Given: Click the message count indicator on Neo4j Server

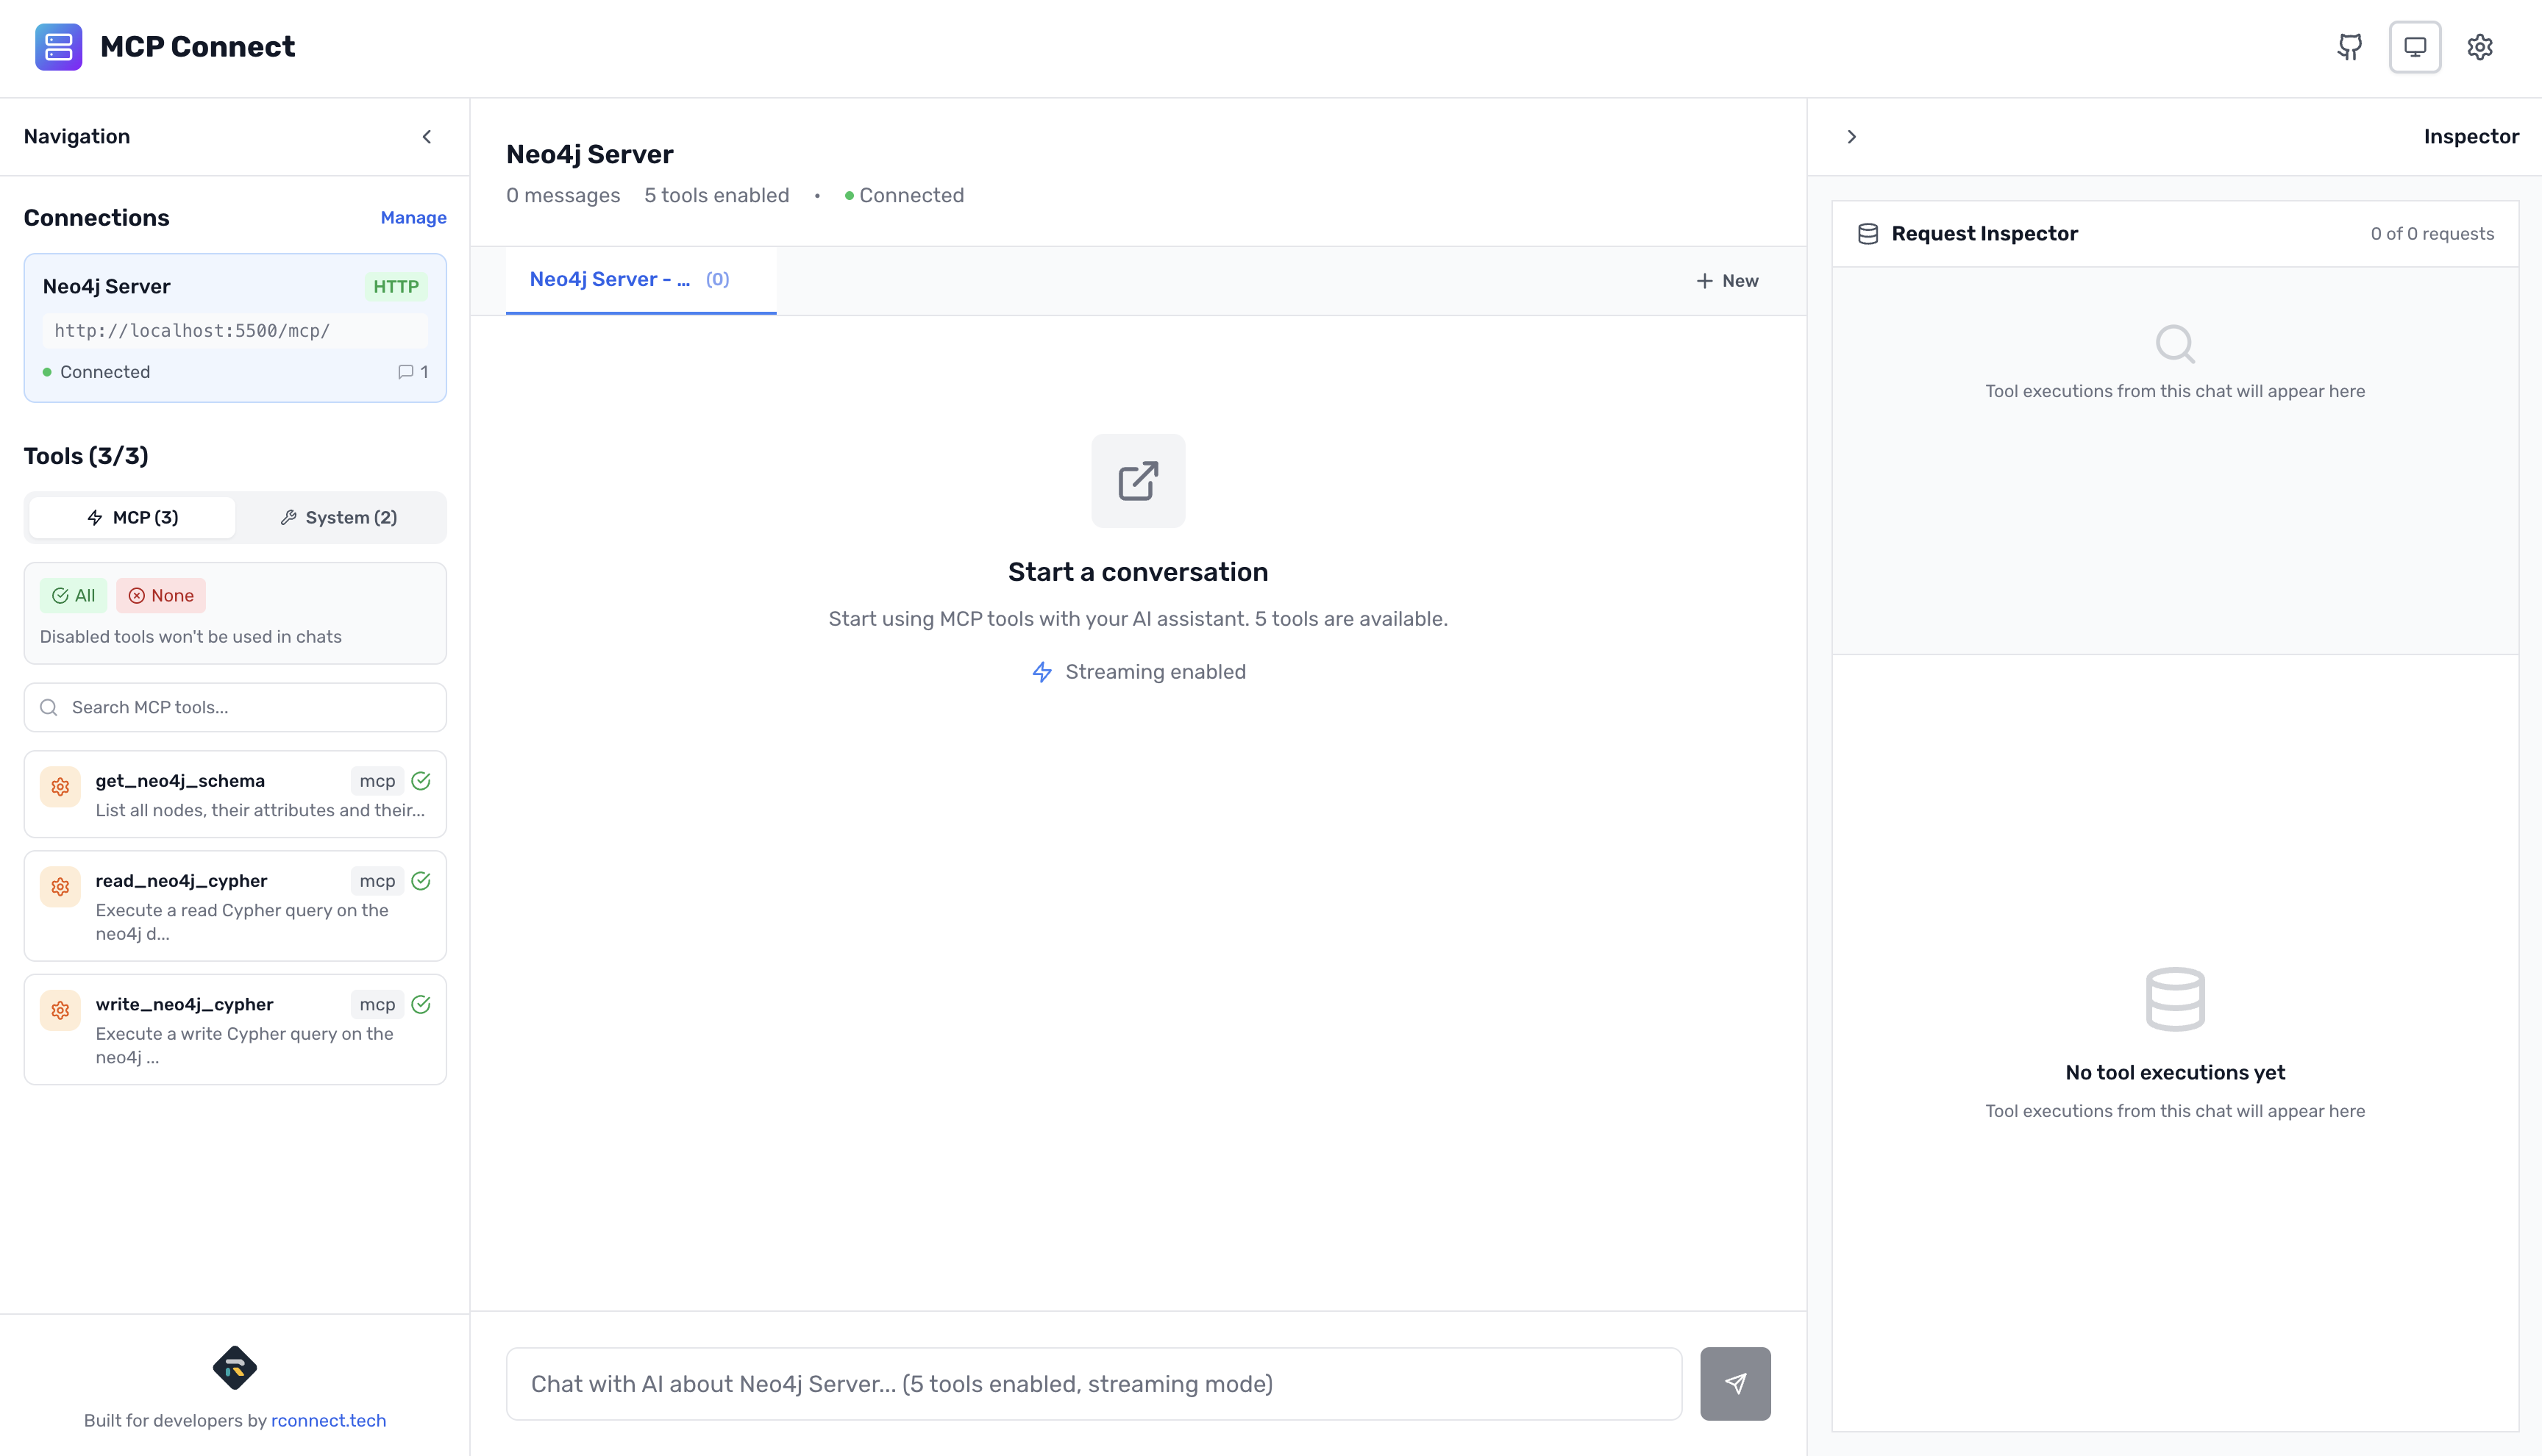Looking at the screenshot, I should pyautogui.click(x=414, y=371).
